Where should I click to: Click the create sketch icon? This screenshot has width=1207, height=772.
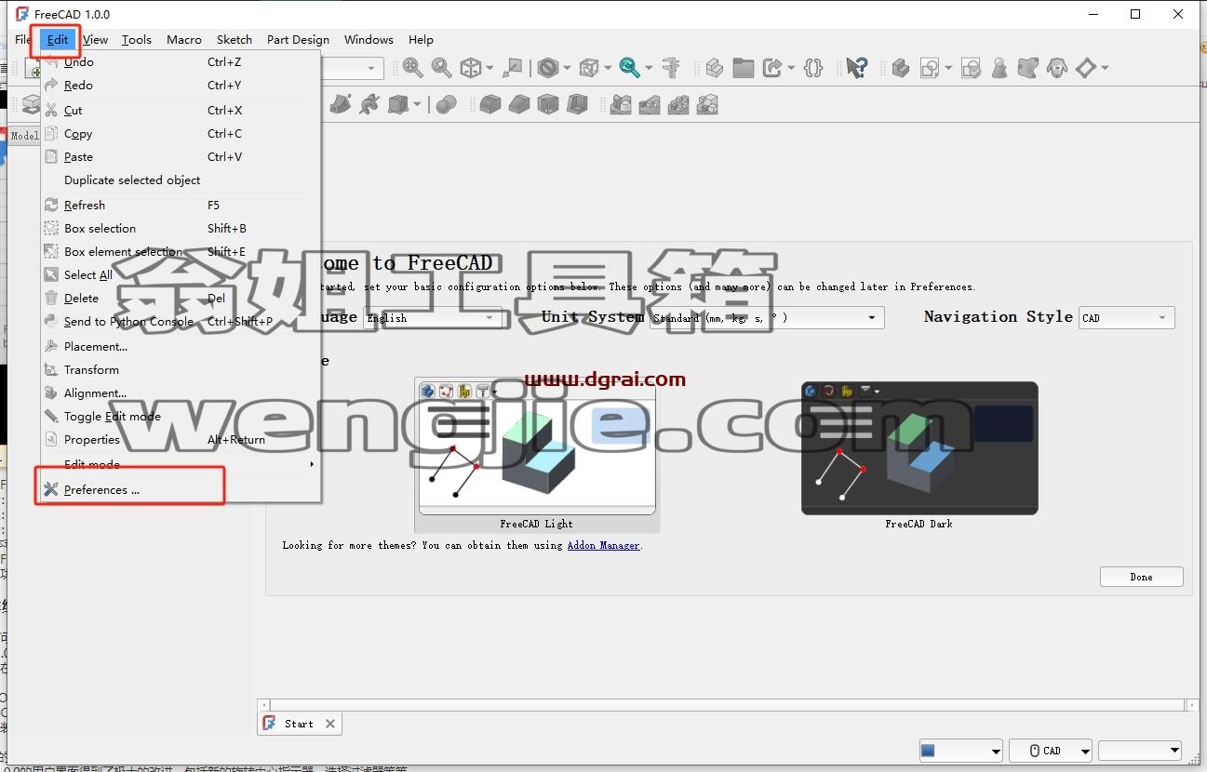pyautogui.click(x=930, y=68)
